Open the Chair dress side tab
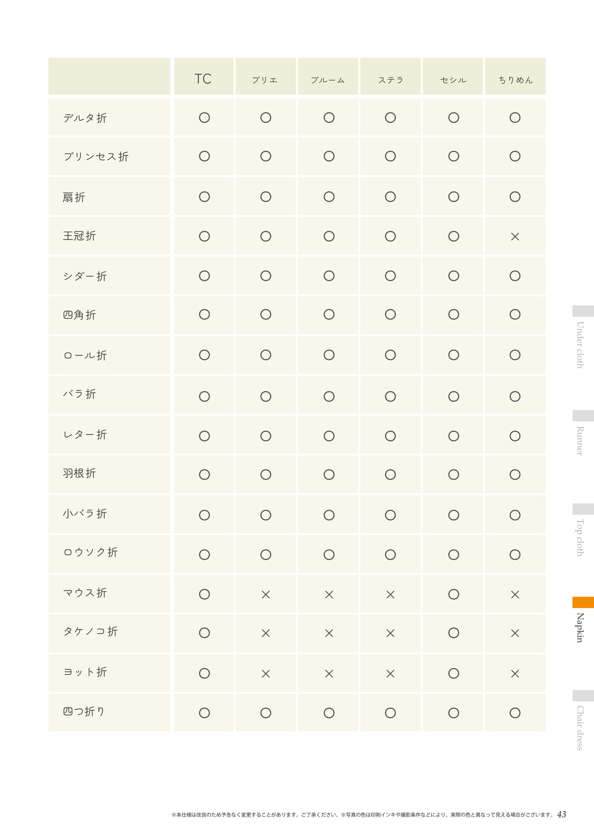The image size is (594, 840). click(580, 728)
